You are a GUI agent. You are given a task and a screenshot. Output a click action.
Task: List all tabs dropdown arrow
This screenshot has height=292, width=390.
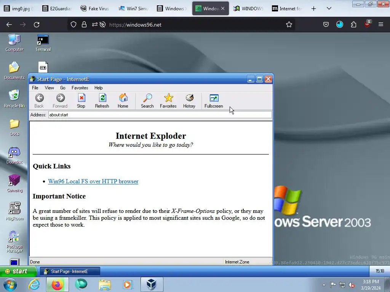pos(329,8)
